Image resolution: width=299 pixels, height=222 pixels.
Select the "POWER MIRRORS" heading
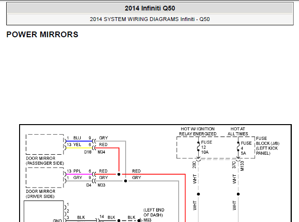tap(43, 34)
